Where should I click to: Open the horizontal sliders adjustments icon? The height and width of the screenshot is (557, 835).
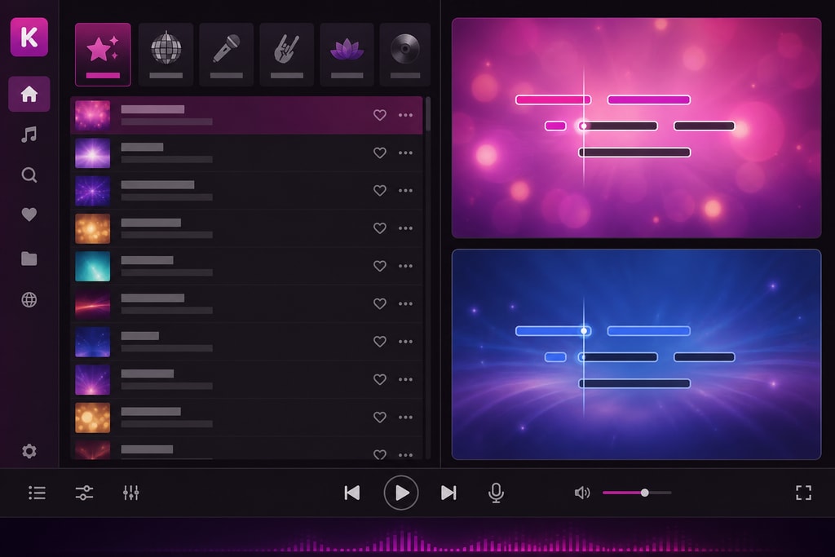(84, 493)
